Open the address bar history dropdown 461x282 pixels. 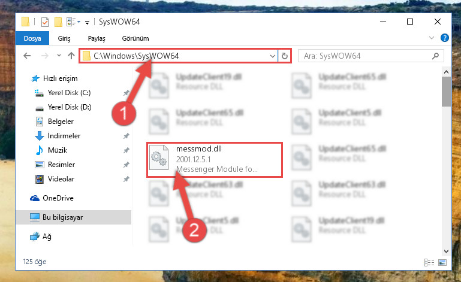[273, 56]
